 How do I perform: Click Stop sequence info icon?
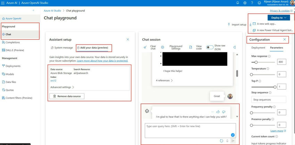pyautogui.click(x=270, y=93)
